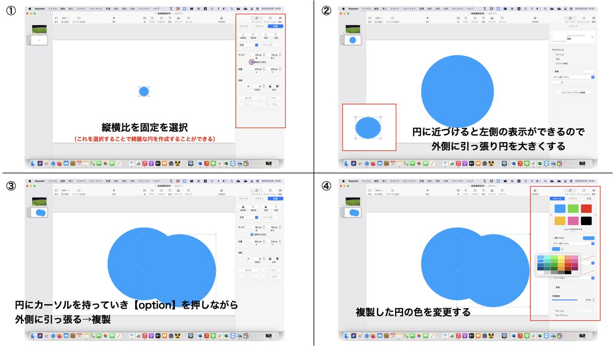Screen dimensions: 615x346
Task: Enable the 縦横比を固定 checkbox
Action: click(252, 62)
